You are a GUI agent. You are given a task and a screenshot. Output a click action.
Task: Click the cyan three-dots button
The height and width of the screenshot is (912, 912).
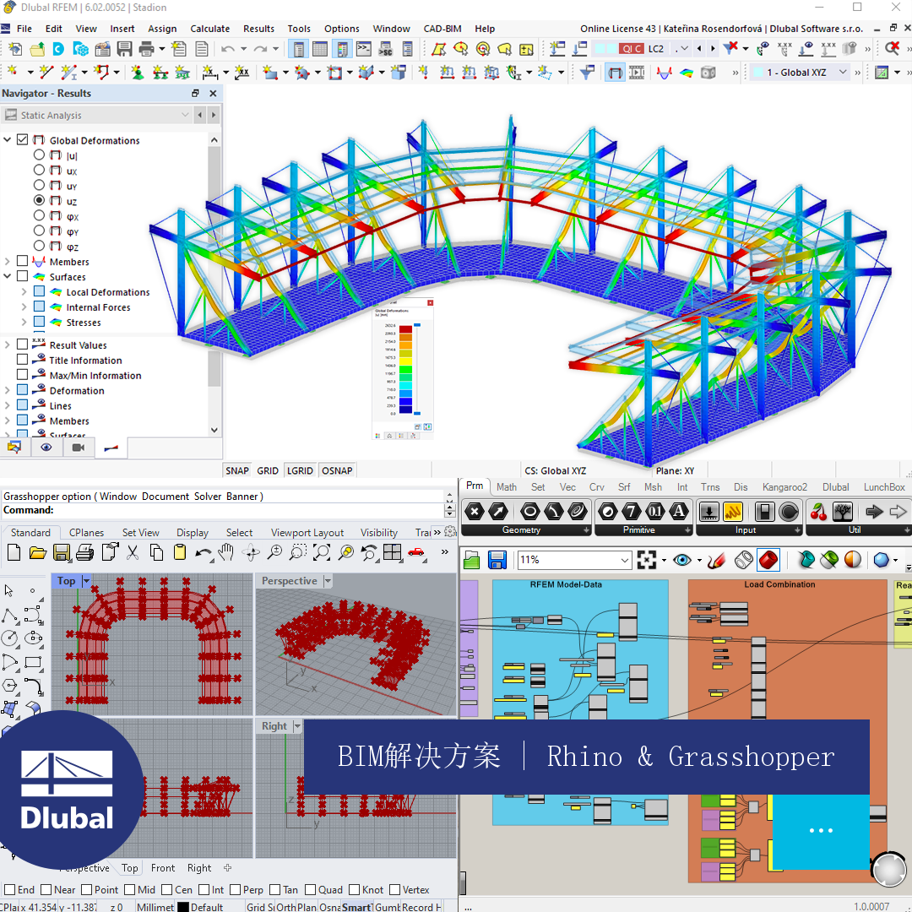click(821, 831)
